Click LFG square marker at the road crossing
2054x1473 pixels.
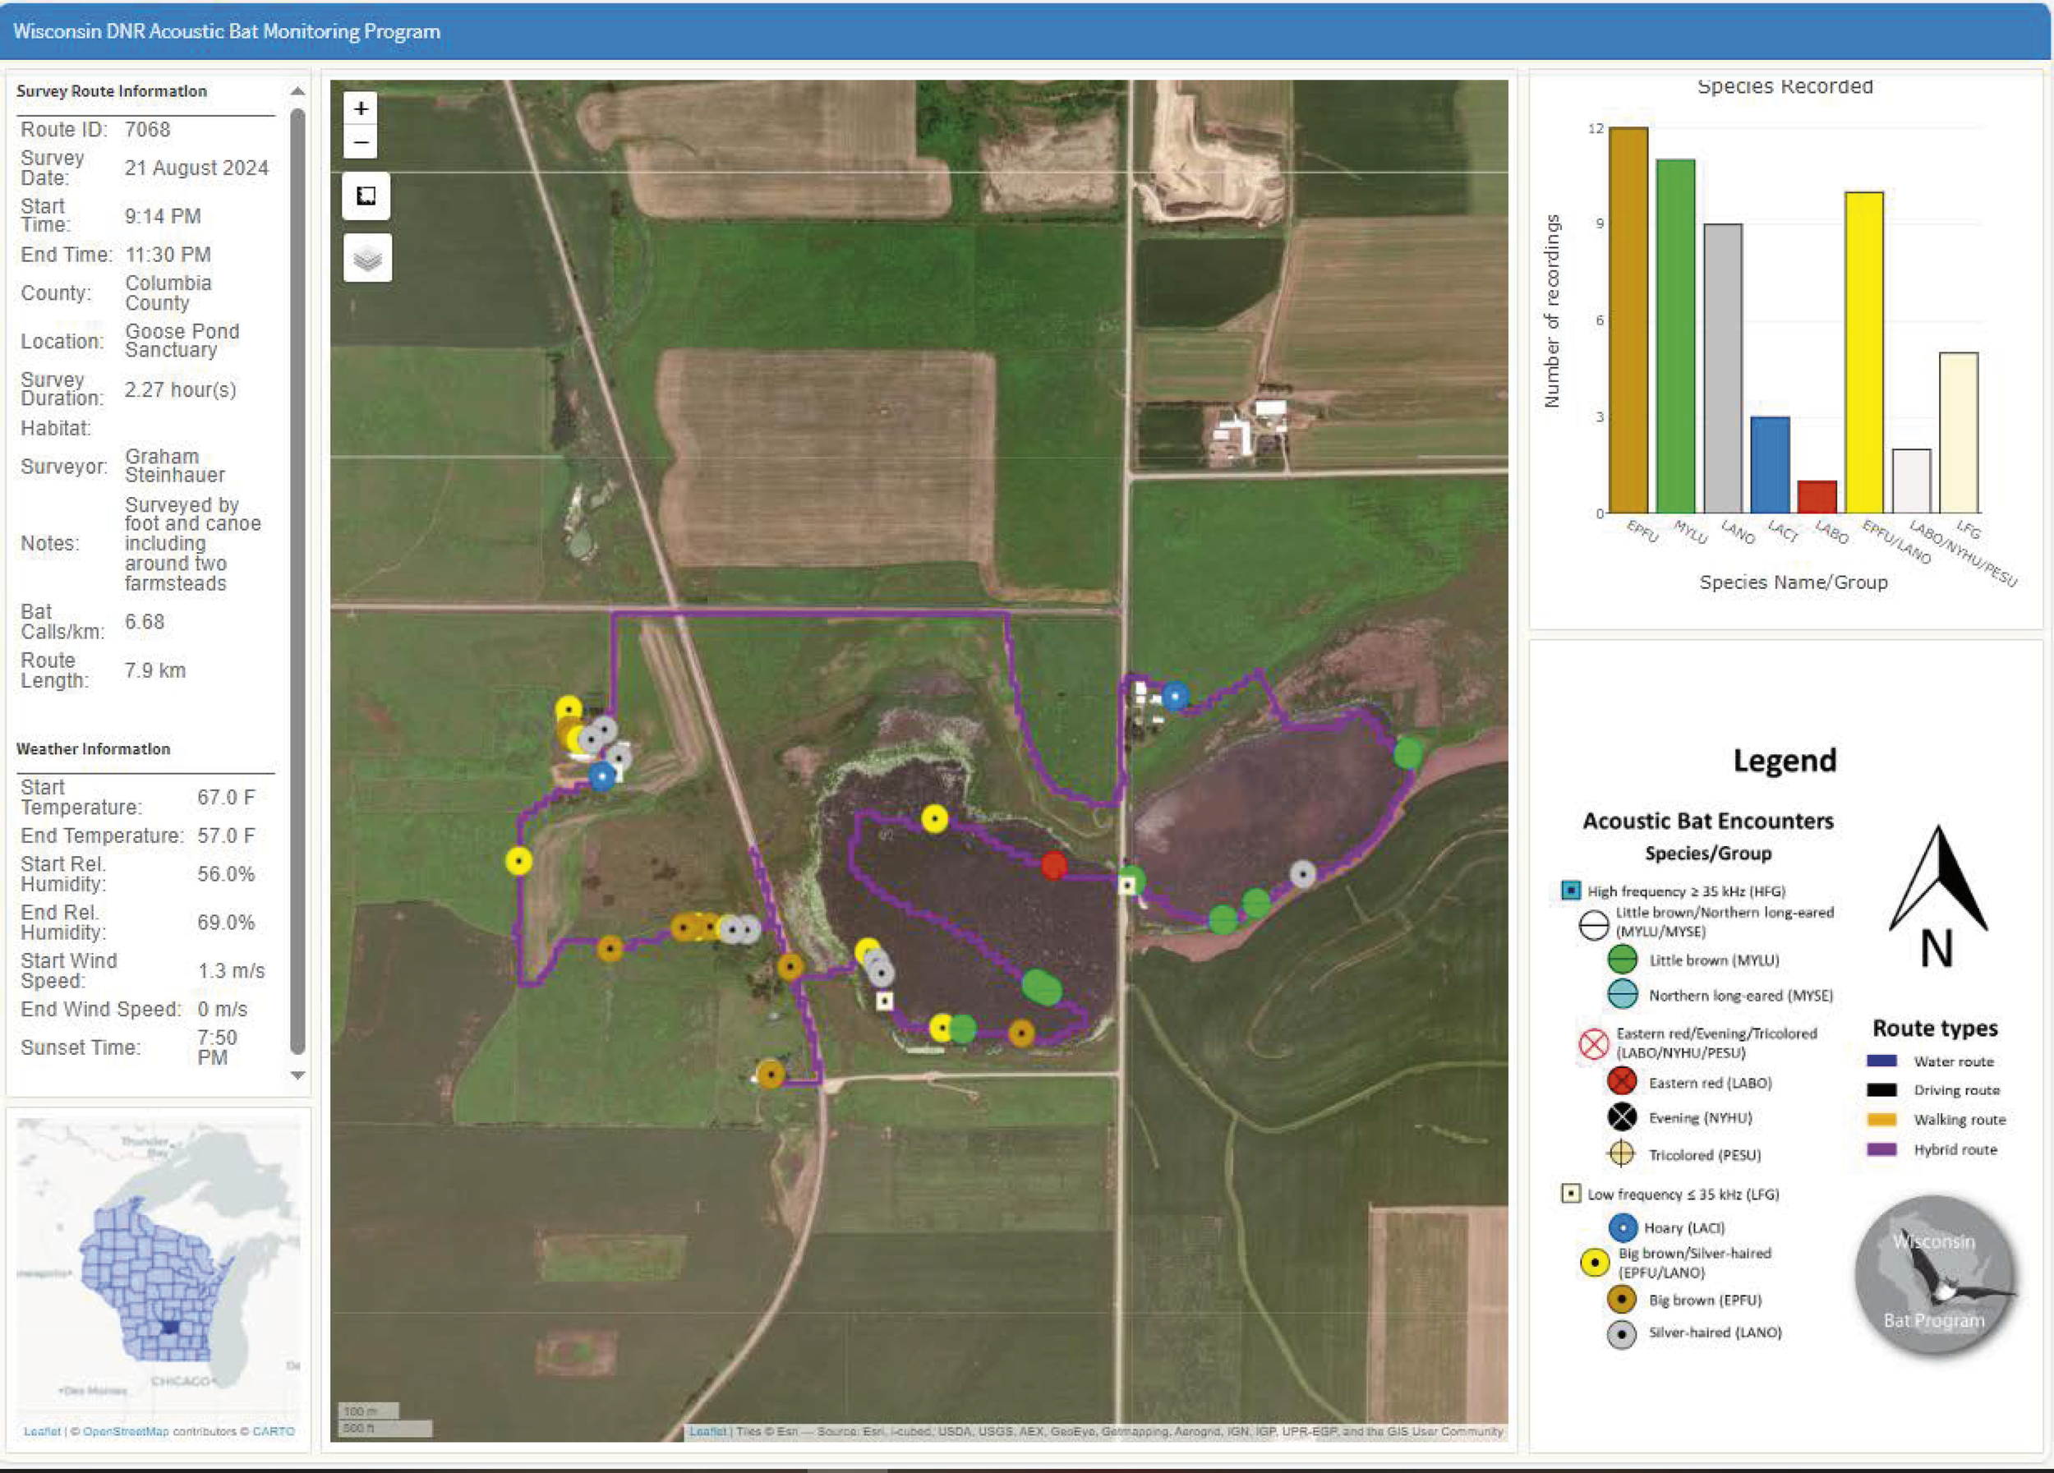point(1126,885)
